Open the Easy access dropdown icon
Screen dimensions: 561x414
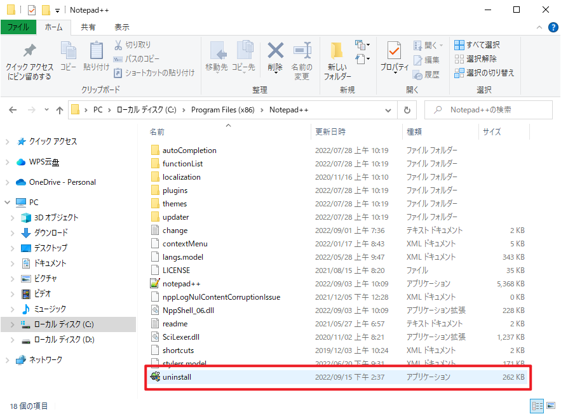click(x=362, y=58)
